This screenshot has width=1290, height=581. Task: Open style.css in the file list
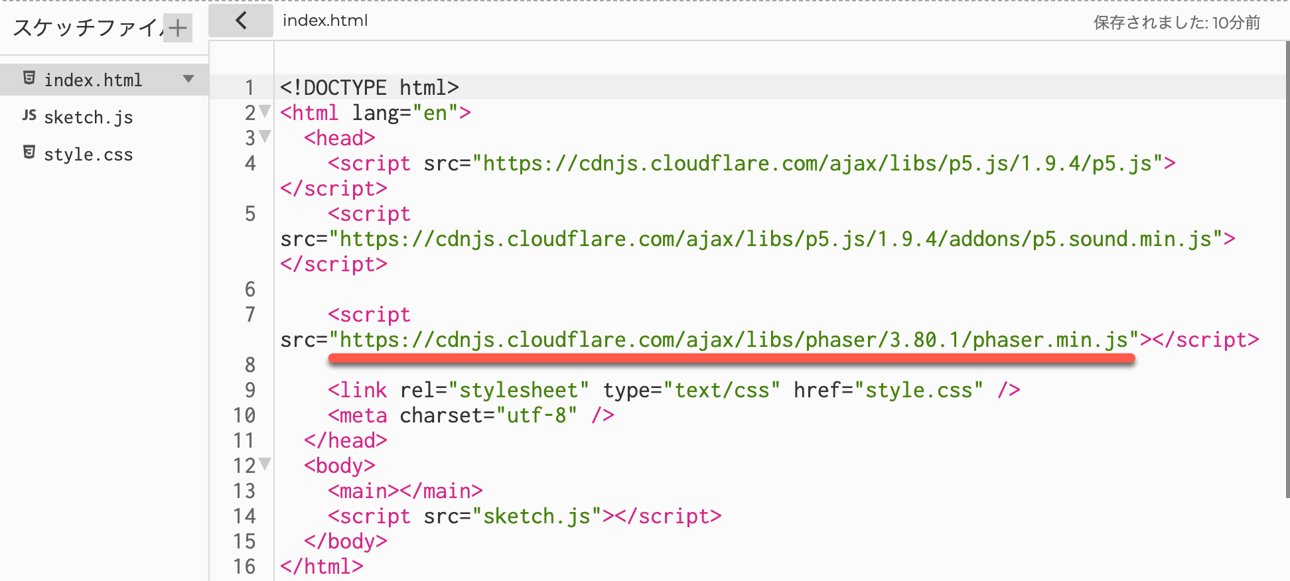tap(88, 155)
